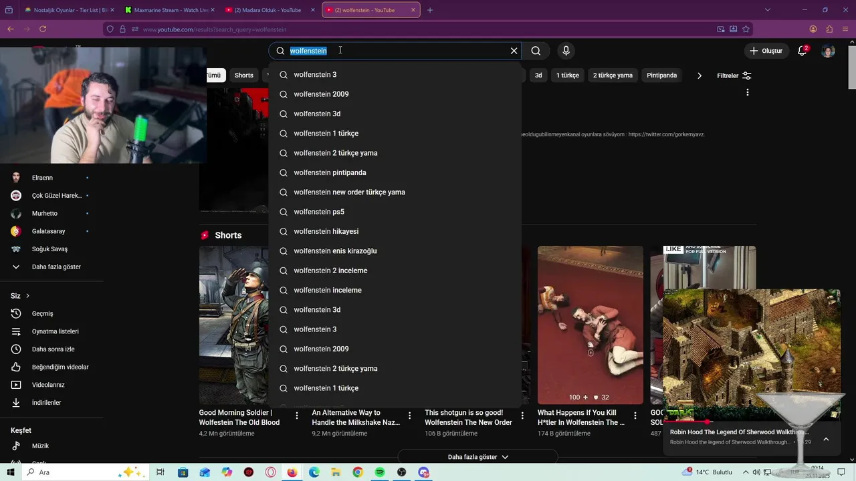Open Firefox from the taskbar
The height and width of the screenshot is (481, 856).
click(292, 472)
